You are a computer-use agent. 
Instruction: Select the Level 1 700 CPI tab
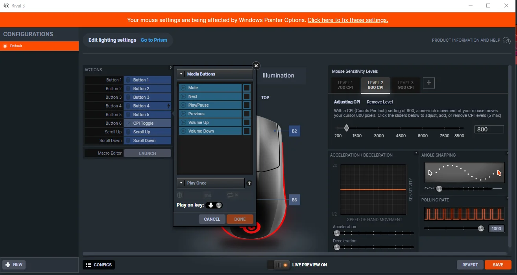tap(345, 85)
